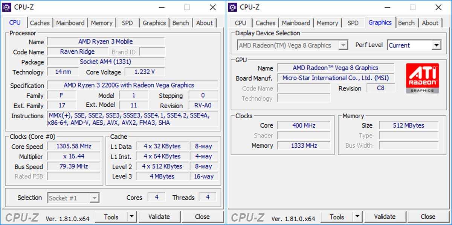Click Tools button in left window
Image resolution: width=452 pixels, height=225 pixels.
click(x=111, y=217)
